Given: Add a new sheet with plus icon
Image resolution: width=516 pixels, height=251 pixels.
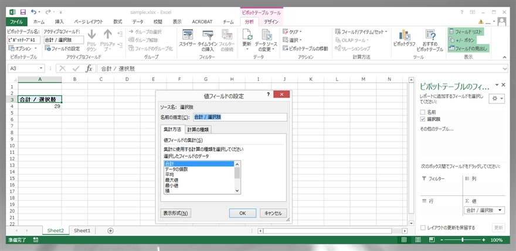Looking at the screenshot, I should [111, 231].
